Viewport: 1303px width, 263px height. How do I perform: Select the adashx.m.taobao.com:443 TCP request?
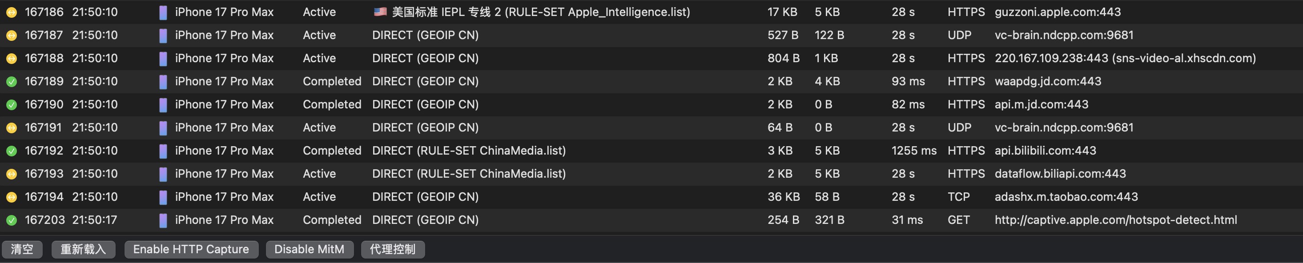click(1066, 197)
